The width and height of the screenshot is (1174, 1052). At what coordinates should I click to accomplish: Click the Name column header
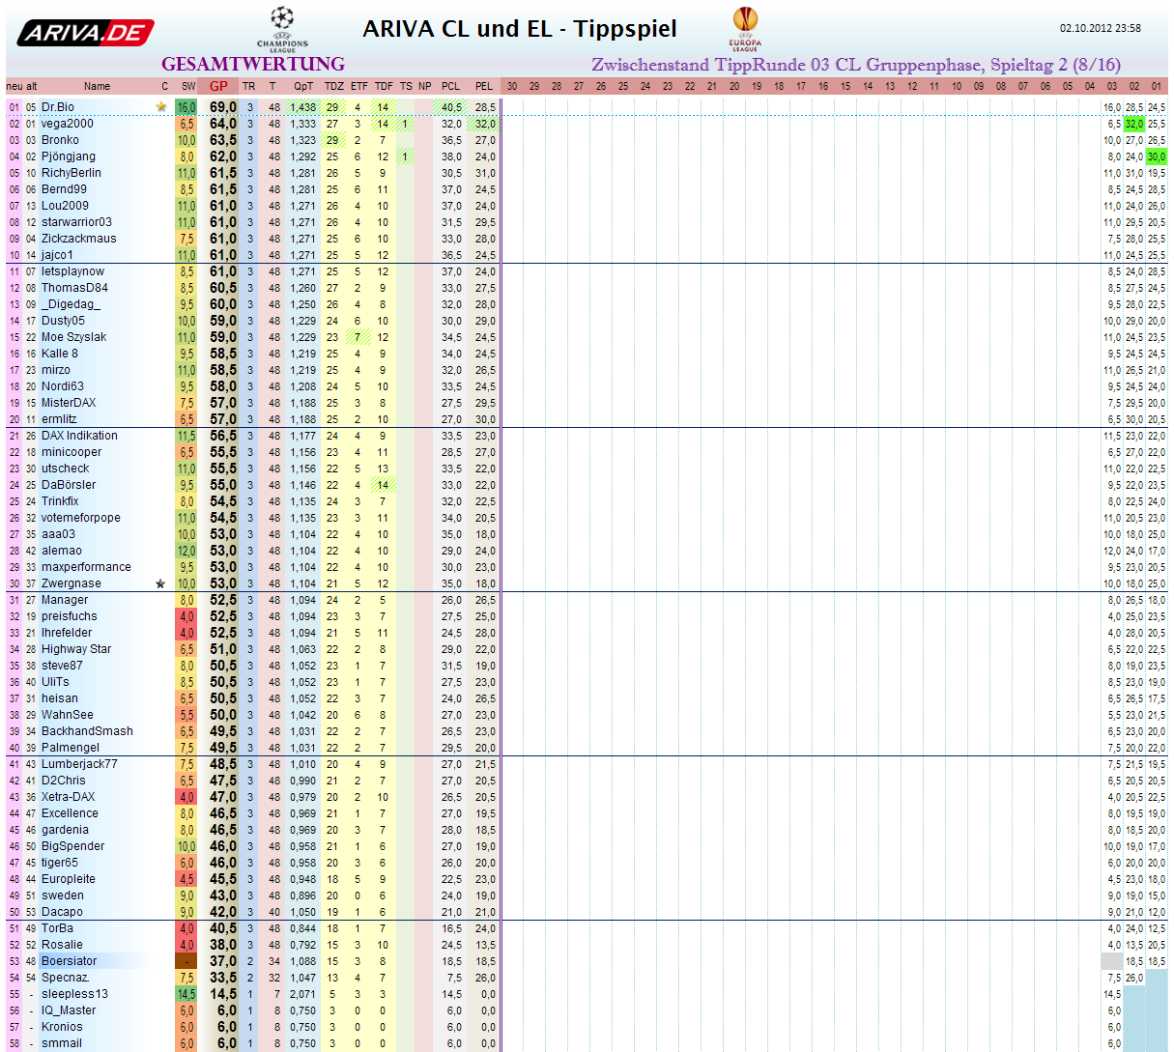[97, 86]
